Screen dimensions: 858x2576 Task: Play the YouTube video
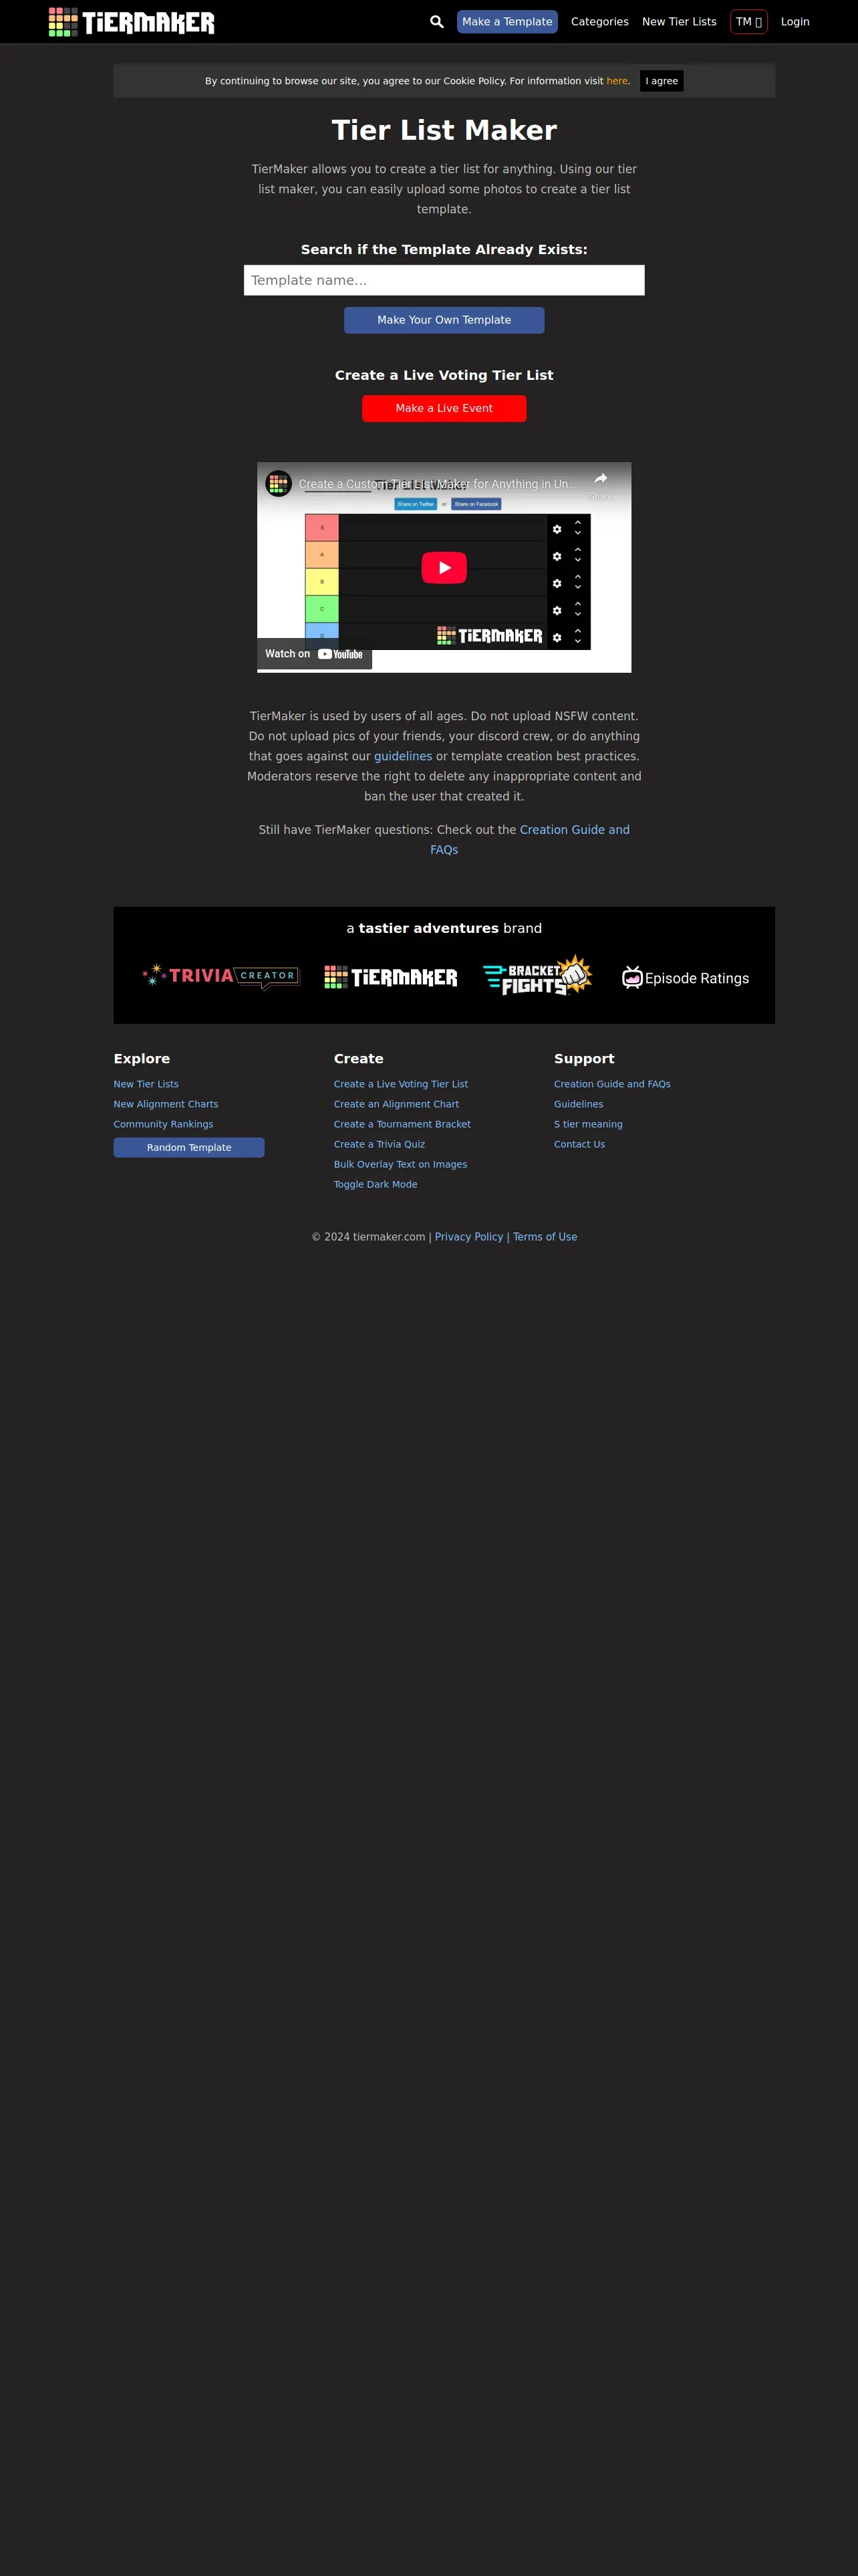click(444, 567)
